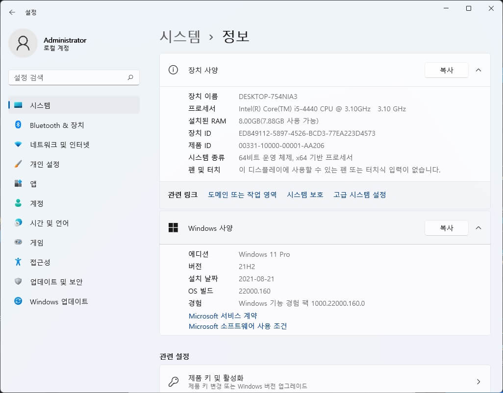The height and width of the screenshot is (393, 503).
Task: Select install date 2021-08-21
Action: point(256,279)
